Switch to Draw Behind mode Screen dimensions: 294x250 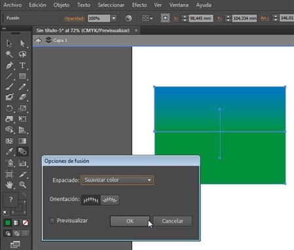tap(16, 234)
